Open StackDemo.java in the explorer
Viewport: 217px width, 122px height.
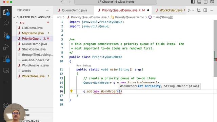click(34, 49)
